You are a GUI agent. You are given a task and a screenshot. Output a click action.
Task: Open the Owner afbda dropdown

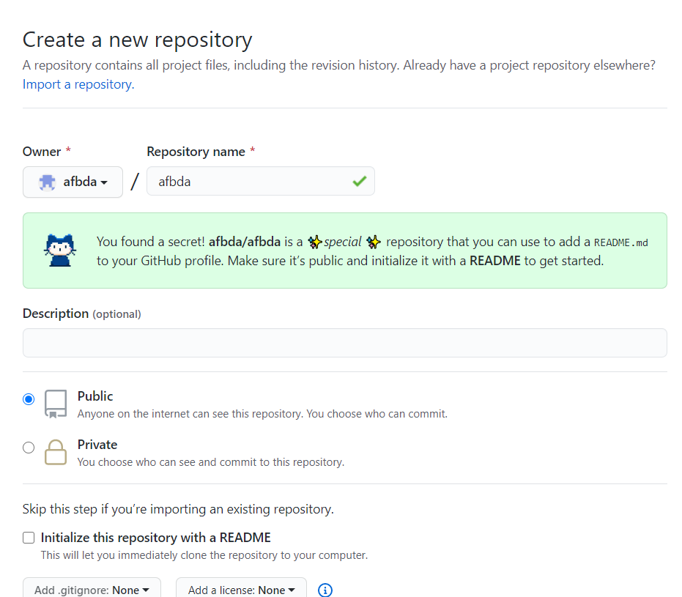[x=73, y=182]
